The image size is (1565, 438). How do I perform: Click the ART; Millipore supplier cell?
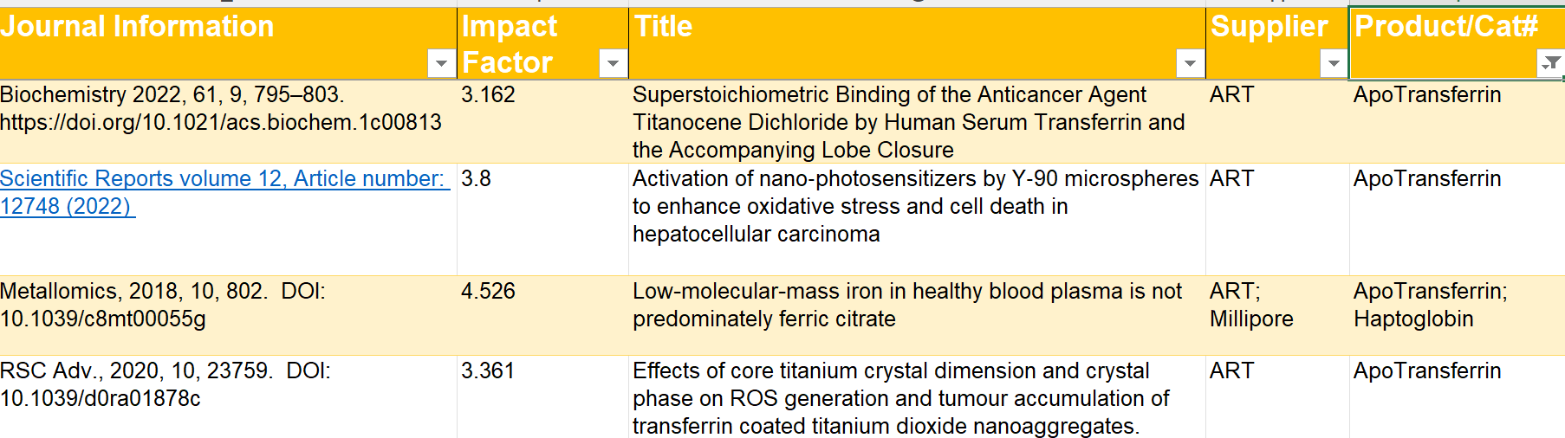click(x=1276, y=315)
